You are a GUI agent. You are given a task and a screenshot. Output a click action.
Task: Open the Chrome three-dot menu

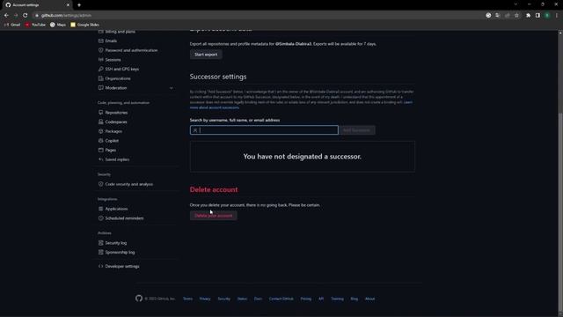557,16
